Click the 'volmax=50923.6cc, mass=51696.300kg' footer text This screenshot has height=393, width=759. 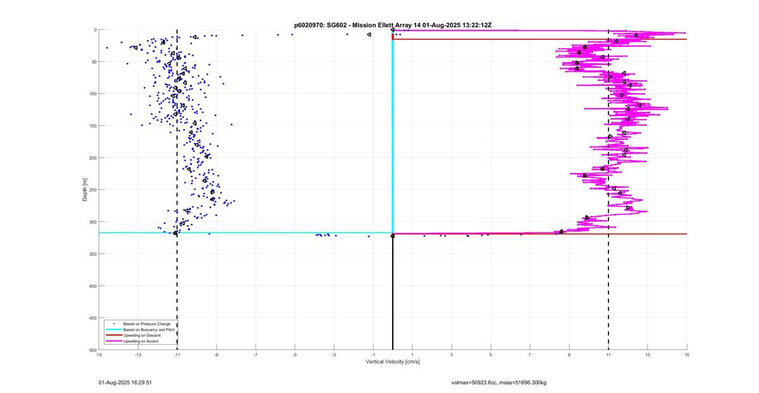[x=499, y=383]
